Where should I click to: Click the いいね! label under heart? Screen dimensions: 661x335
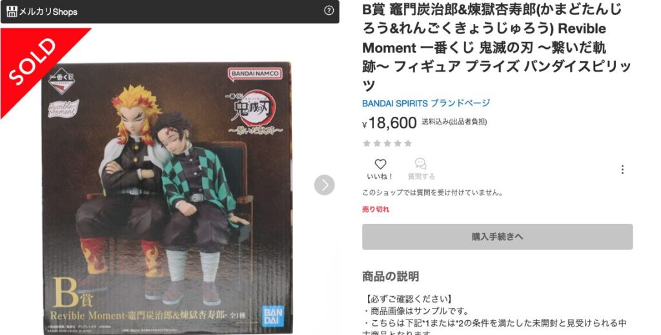tap(380, 177)
